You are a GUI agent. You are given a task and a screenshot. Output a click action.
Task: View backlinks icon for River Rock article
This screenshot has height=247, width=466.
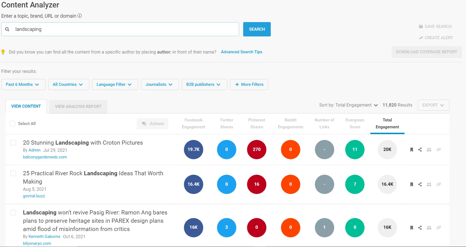pyautogui.click(x=439, y=184)
